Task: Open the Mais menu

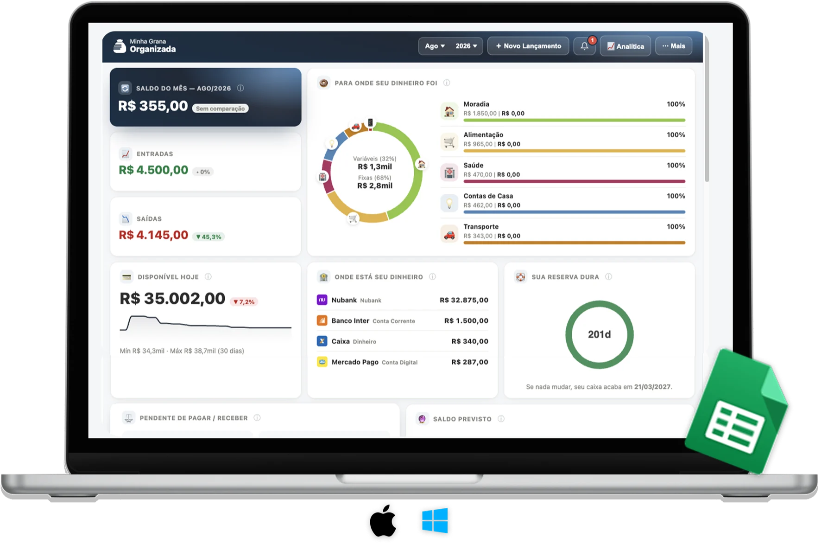Action: [x=674, y=46]
